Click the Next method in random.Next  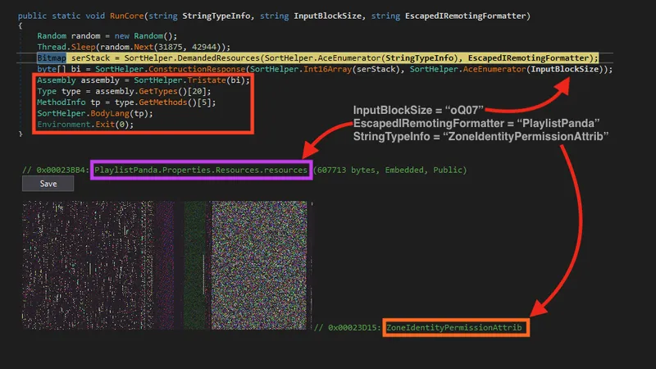pyautogui.click(x=143, y=47)
